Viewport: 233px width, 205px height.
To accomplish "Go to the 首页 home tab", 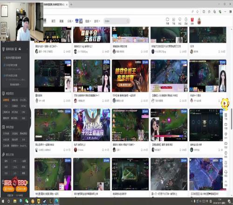I will click(53, 21).
